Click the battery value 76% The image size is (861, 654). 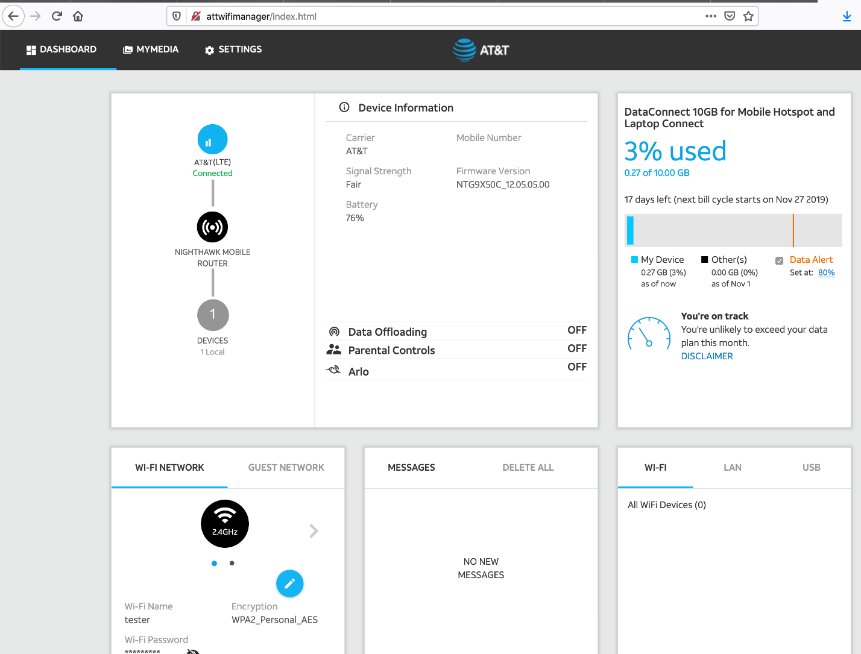click(355, 218)
